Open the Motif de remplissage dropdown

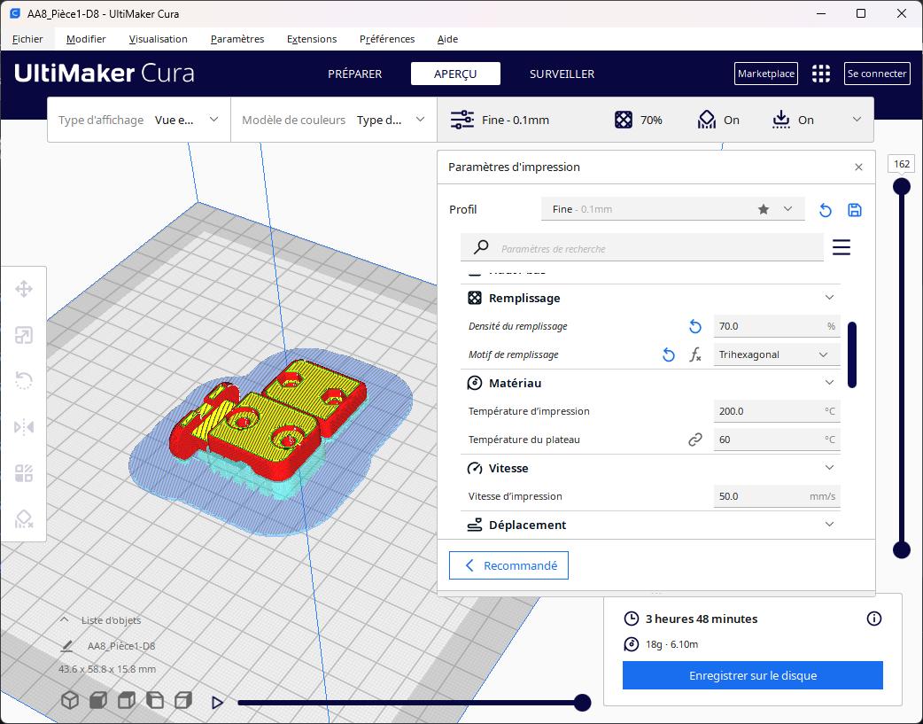tap(775, 354)
